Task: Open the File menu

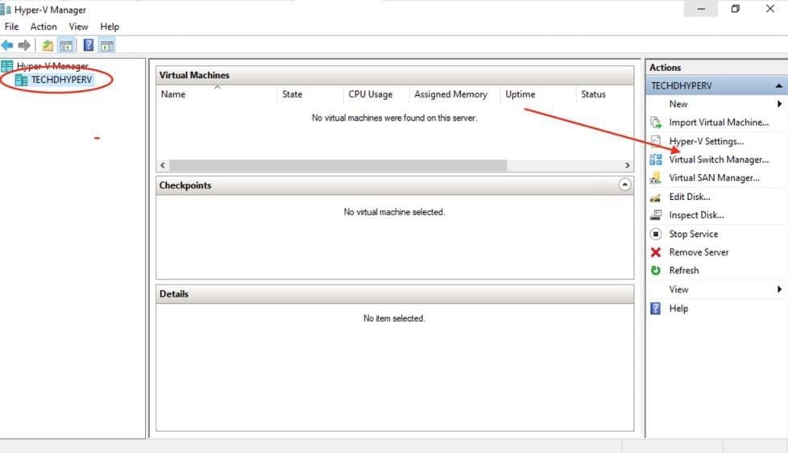Action: (11, 27)
